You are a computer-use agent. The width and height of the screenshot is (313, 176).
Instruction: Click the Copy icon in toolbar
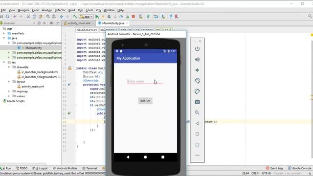34,17
